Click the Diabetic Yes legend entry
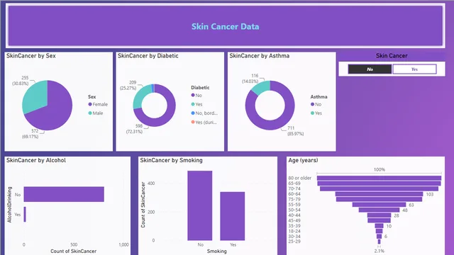The height and width of the screenshot is (255, 454). 197,104
